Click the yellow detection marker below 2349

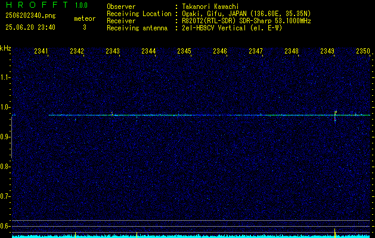coord(334,233)
